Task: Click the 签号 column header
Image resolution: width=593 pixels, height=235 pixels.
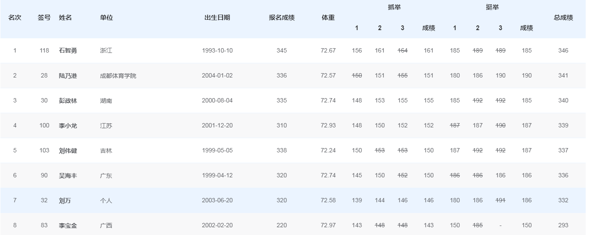Action: pos(44,18)
